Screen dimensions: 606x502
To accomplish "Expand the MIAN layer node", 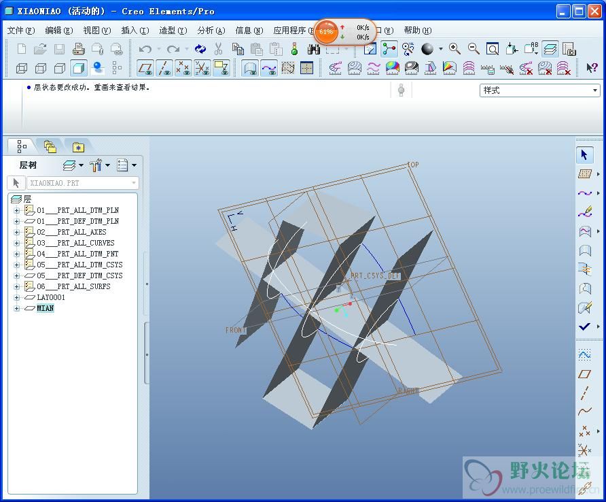I will click(16, 308).
